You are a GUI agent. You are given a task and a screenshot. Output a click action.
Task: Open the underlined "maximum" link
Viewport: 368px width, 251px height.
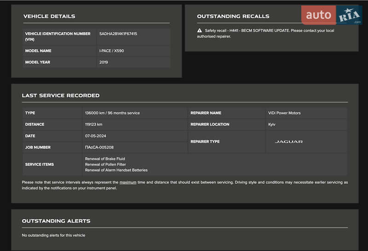128,183
